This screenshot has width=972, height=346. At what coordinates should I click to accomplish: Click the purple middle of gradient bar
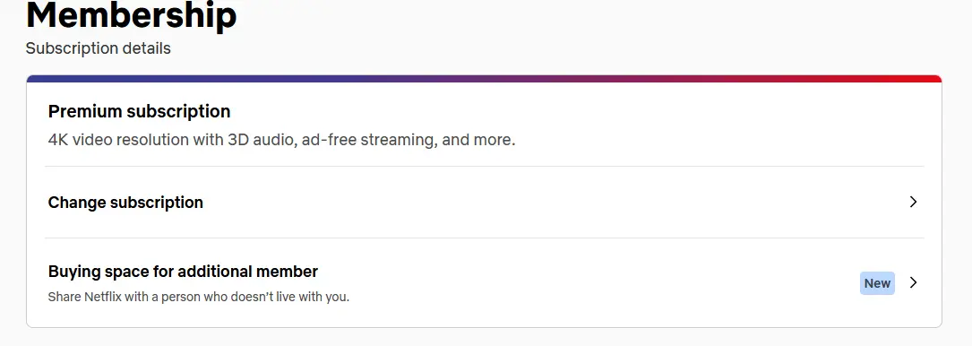click(x=484, y=79)
